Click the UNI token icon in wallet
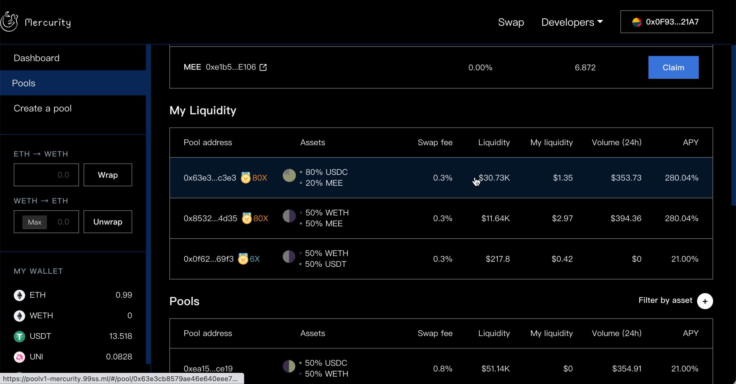Image resolution: width=736 pixels, height=384 pixels. [19, 357]
